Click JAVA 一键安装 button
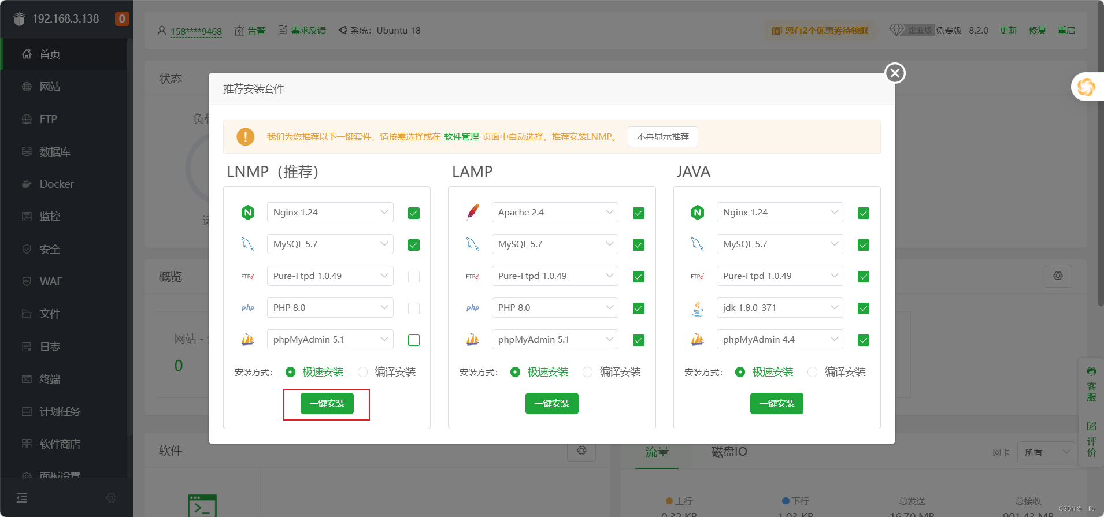The height and width of the screenshot is (517, 1104). (776, 404)
